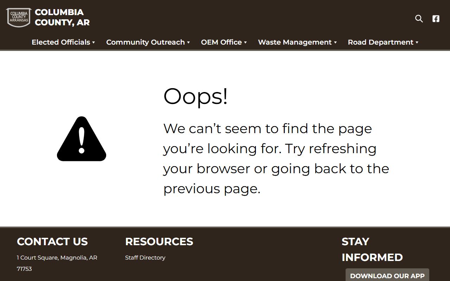Click the Download Our App button
The image size is (450, 281).
click(x=387, y=275)
